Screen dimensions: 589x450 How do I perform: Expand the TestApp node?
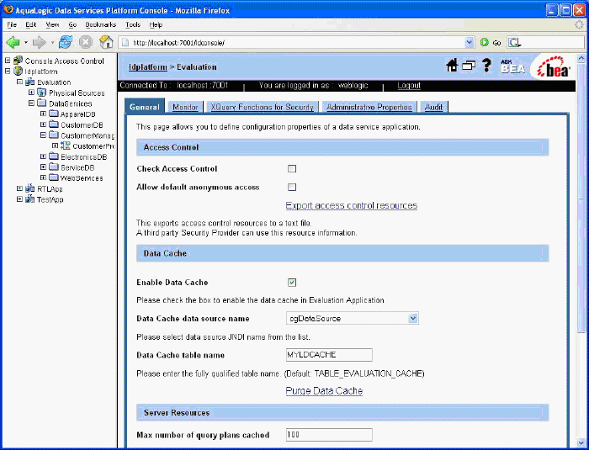[19, 199]
